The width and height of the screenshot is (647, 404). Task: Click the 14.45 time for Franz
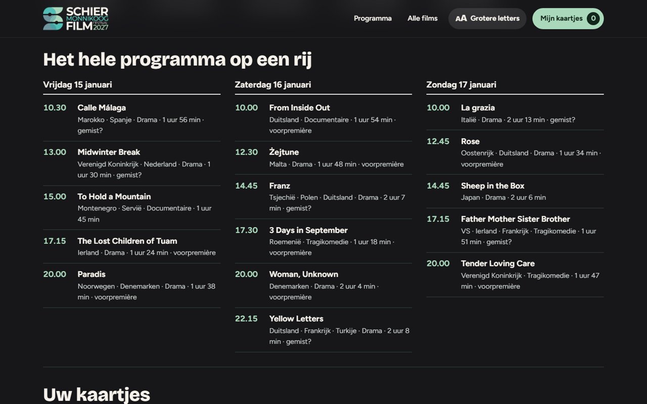click(246, 186)
